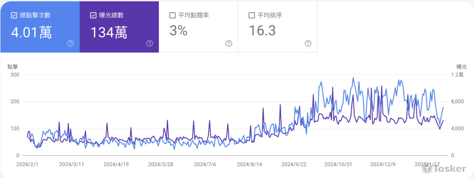Screen dimensions: 474x178
Task: Click the 2024/10/31 date label
Action: (x=338, y=165)
